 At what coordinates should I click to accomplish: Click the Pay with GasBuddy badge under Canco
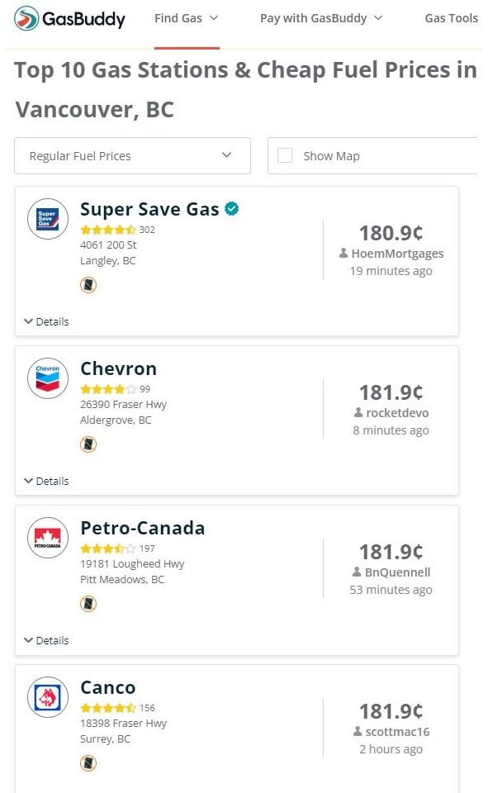(x=88, y=763)
